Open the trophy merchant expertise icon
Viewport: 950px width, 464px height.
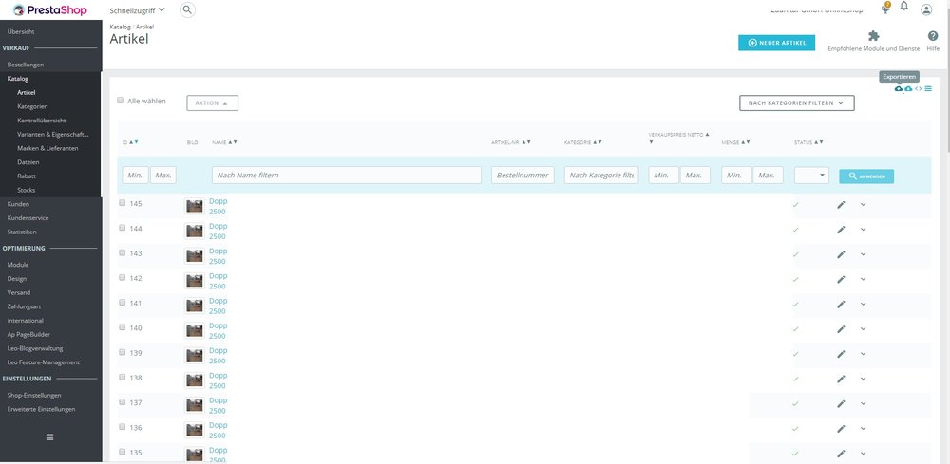tap(885, 9)
